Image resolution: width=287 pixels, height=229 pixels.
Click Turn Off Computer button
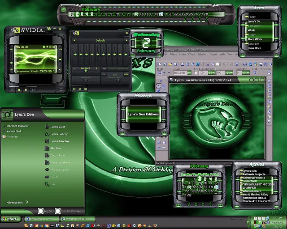pyautogui.click(x=68, y=211)
